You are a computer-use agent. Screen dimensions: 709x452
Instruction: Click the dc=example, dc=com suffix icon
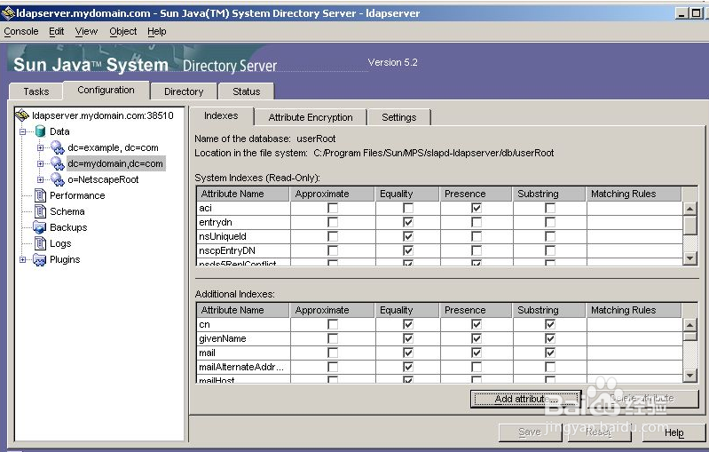(x=58, y=147)
